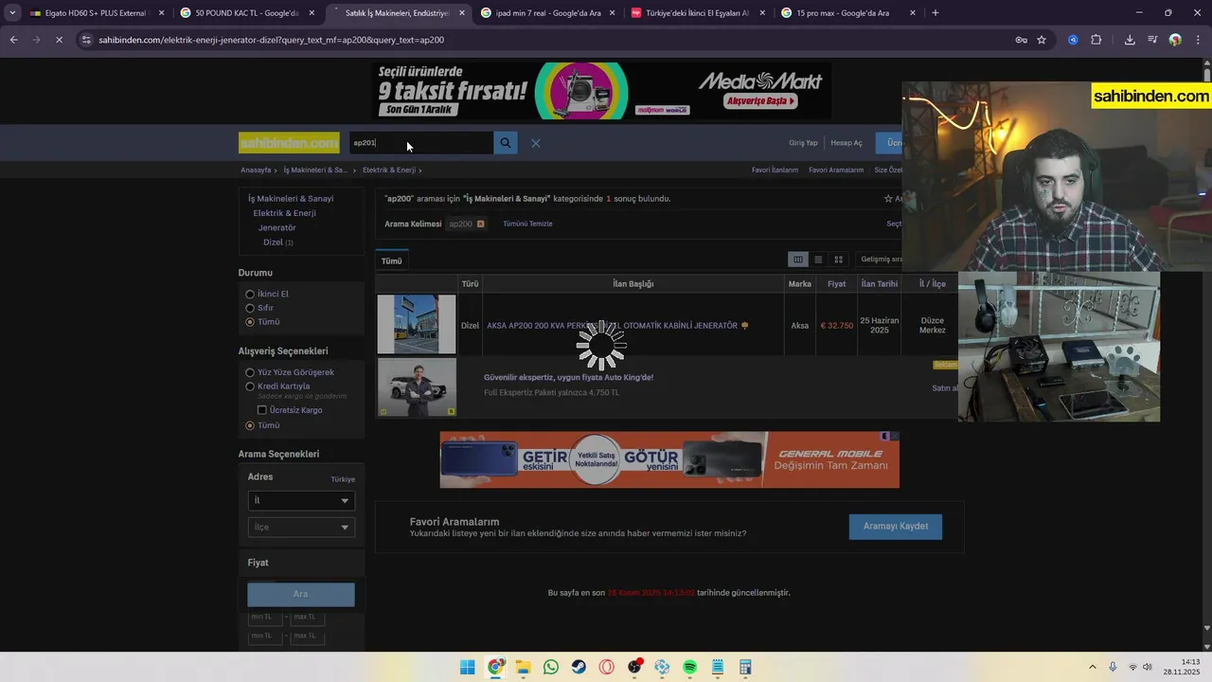Click the blue extension icon in toolbar
The height and width of the screenshot is (682, 1212).
tap(1073, 40)
